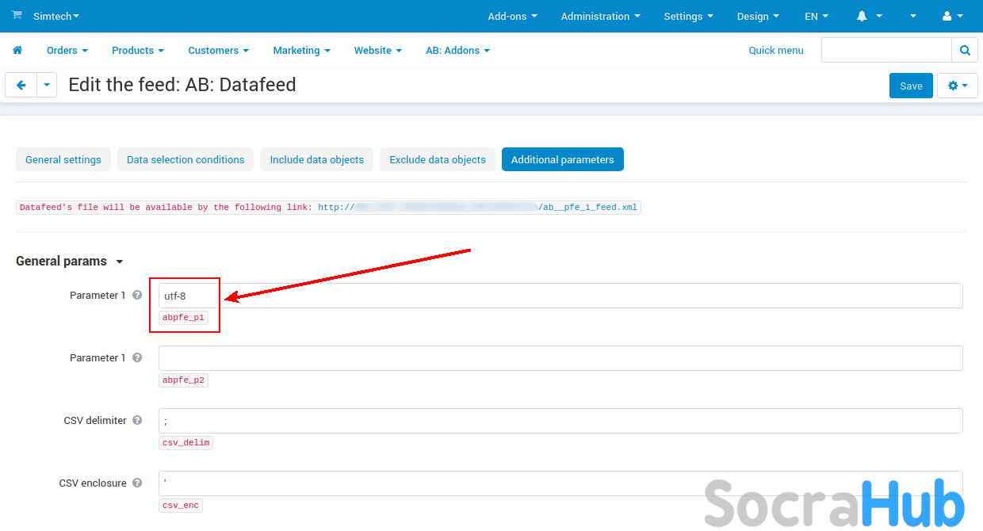Open the Marketing menu
983x531 pixels.
pos(301,50)
